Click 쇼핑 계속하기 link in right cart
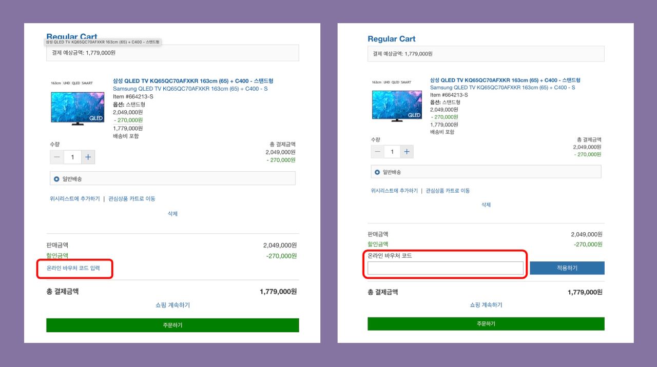 coord(486,305)
